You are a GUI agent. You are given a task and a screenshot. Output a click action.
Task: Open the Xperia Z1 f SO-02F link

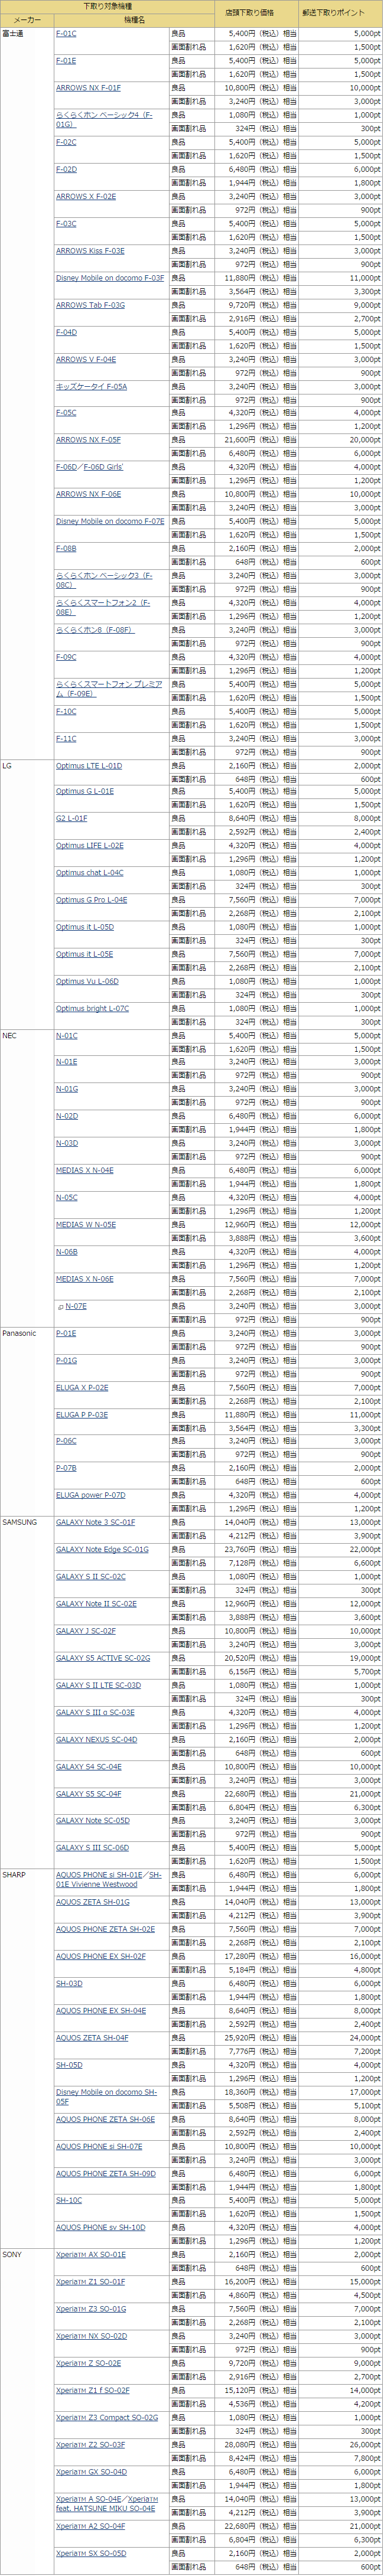tap(93, 2391)
